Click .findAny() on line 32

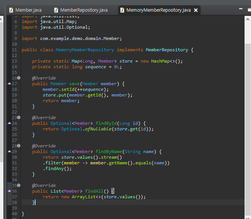coord(57,168)
